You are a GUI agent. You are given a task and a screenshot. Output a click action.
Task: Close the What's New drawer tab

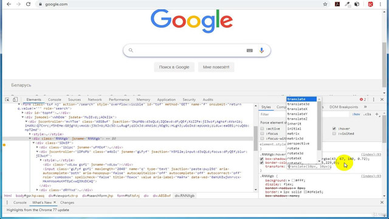pyautogui.click(x=55, y=203)
